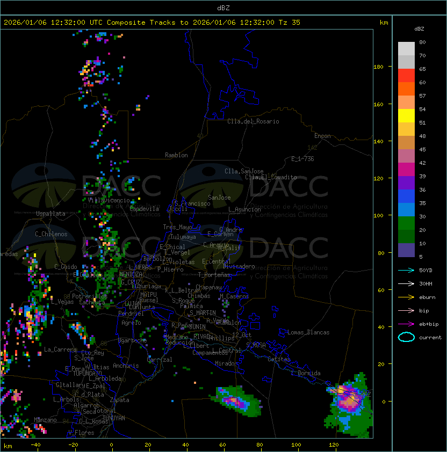Click the 'Clla.del_Rosario' map label
The image size is (447, 452).
coord(253,121)
